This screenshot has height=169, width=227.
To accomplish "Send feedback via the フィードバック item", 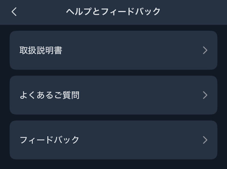I will 114,140.
